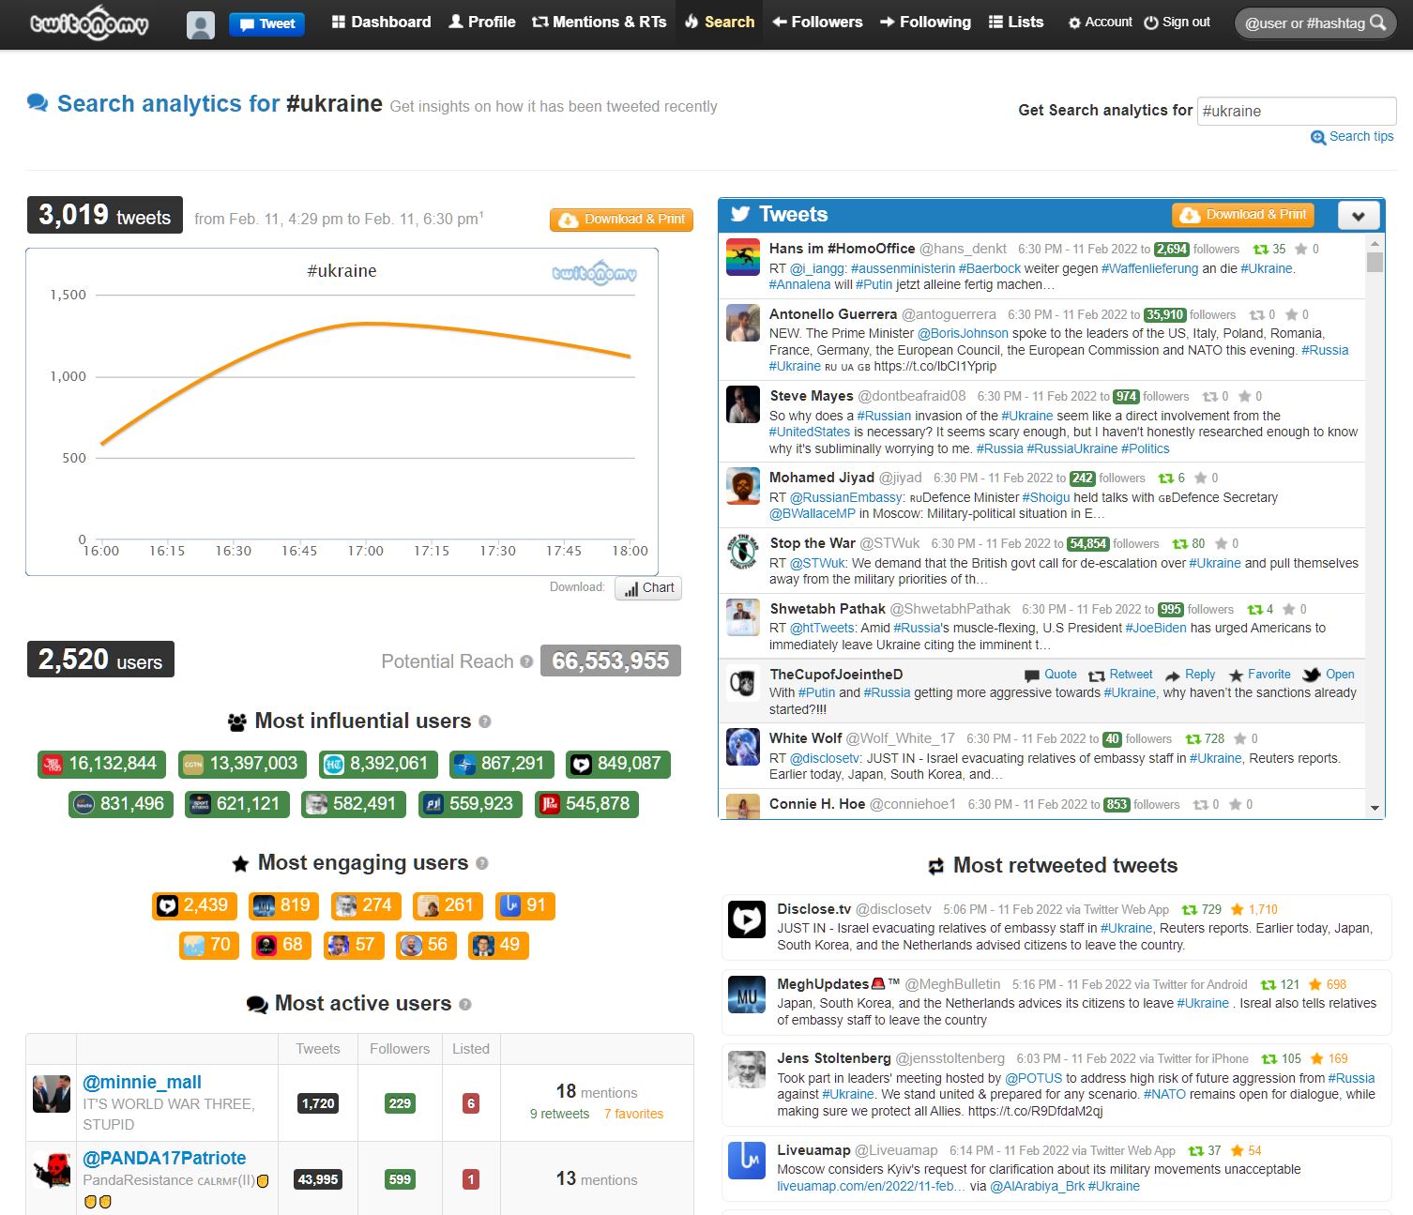1413x1215 pixels.
Task: Select engaging user badge showing 261
Action: [x=448, y=905]
